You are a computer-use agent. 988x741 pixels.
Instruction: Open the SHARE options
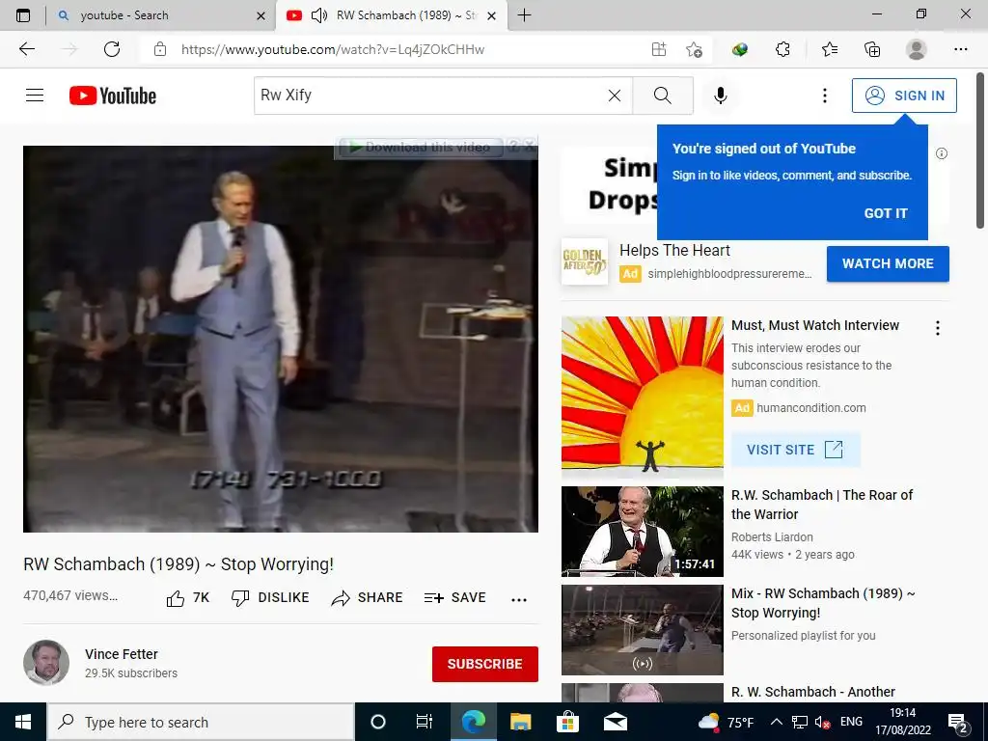(x=367, y=598)
